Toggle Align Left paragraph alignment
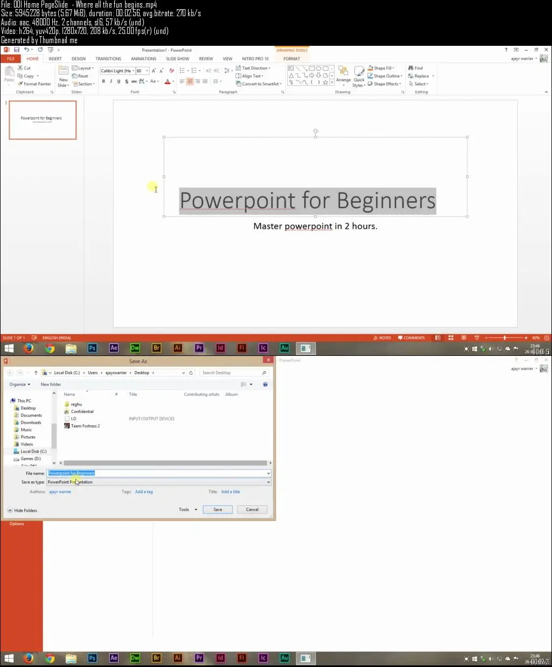552x667 pixels. pos(182,81)
